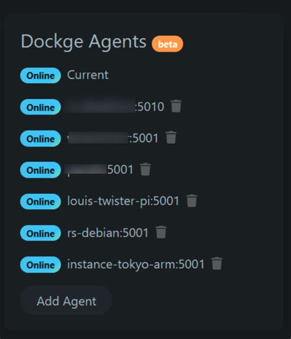Open the rs-debian:5001 agent
Viewport: 291px width, 339px height.
coord(108,233)
